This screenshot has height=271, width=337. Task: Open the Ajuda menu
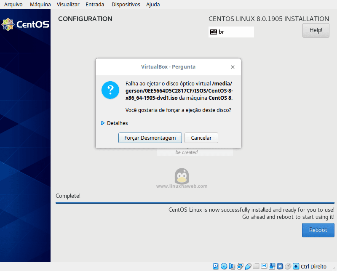[153, 5]
